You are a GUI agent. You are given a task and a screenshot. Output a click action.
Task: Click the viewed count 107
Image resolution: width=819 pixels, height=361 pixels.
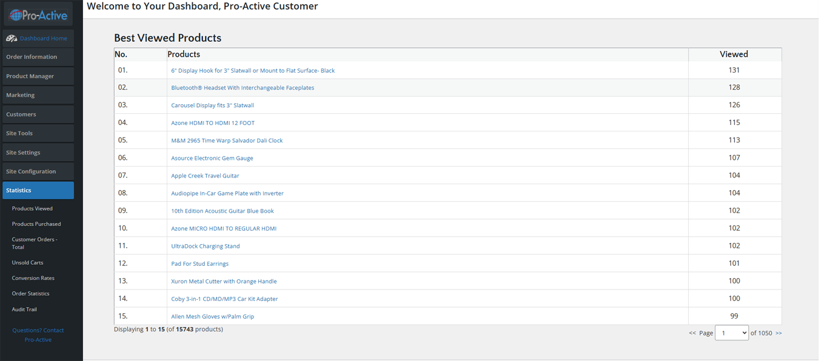tap(734, 157)
